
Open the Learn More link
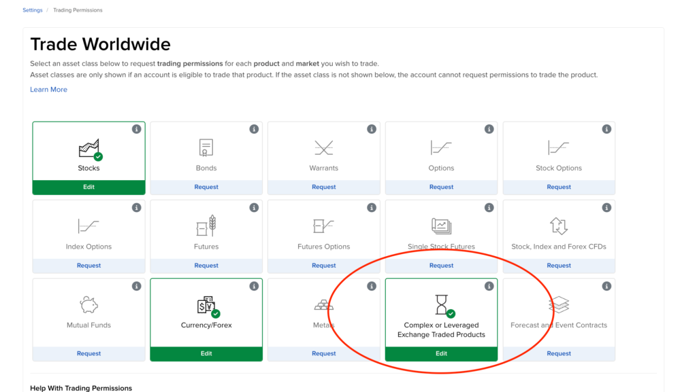point(48,90)
